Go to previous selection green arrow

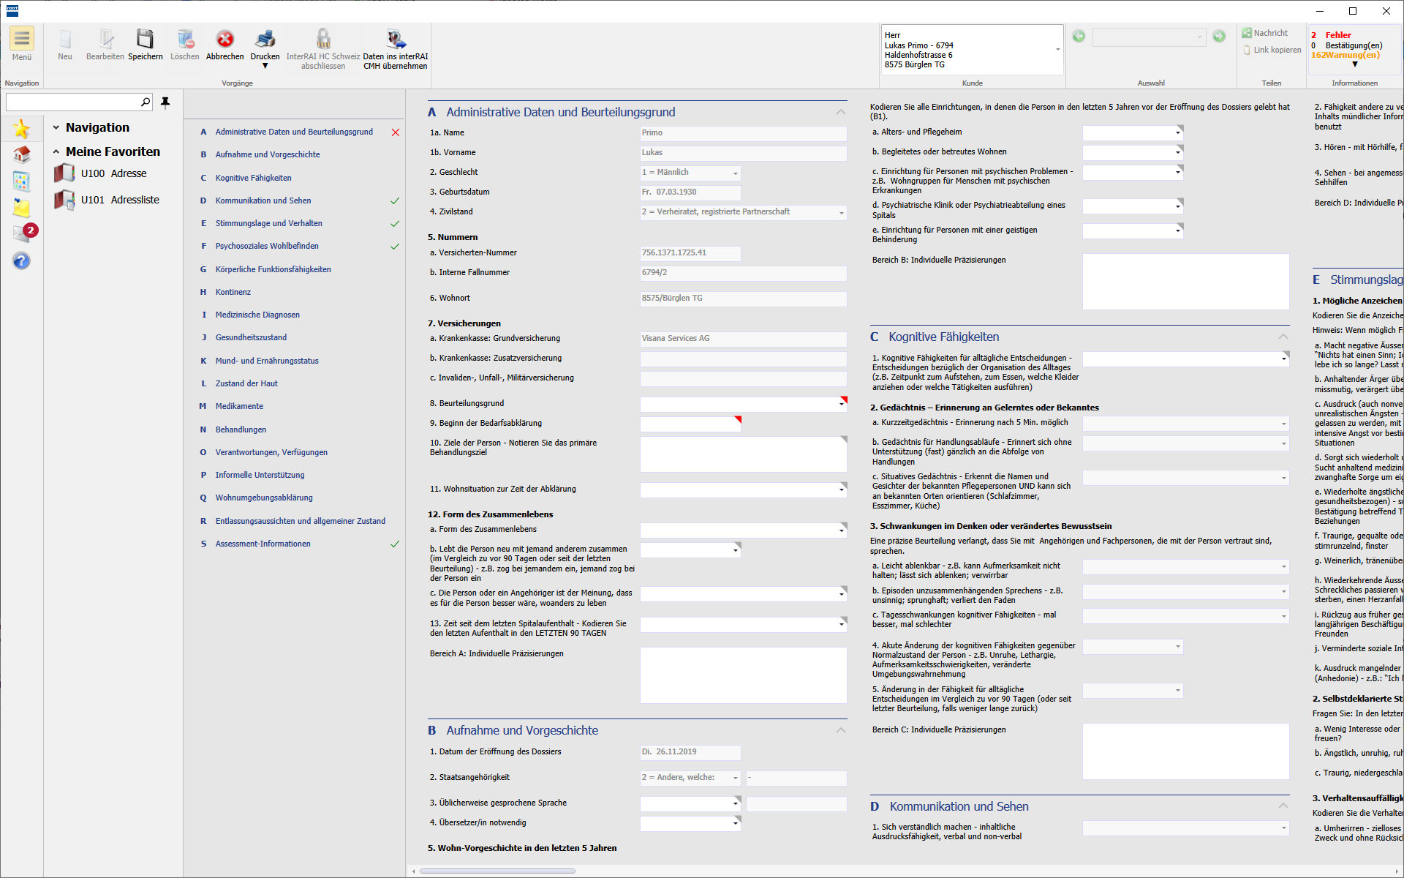(1079, 36)
